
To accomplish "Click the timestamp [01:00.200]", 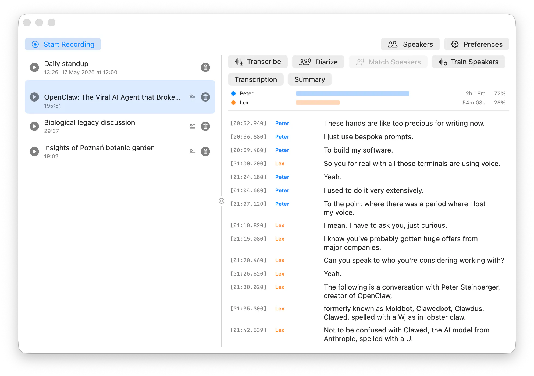I will click(x=248, y=164).
